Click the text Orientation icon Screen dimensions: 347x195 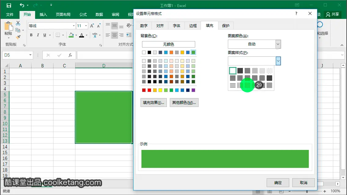coord(129,26)
